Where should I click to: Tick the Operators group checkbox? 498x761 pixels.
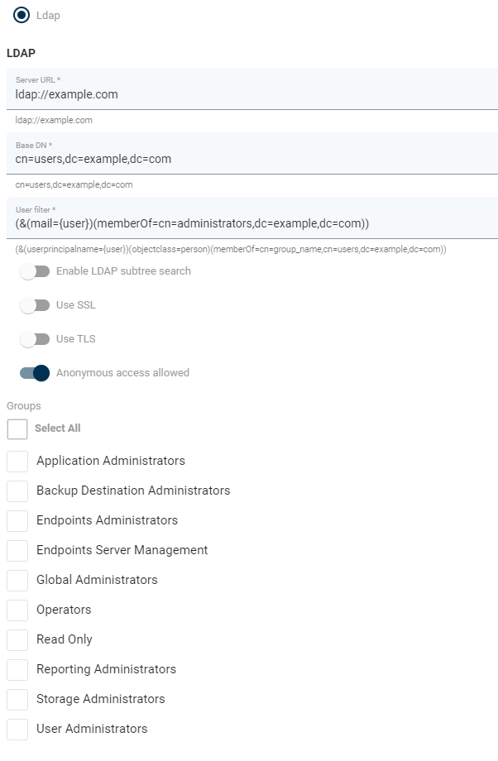point(17,610)
